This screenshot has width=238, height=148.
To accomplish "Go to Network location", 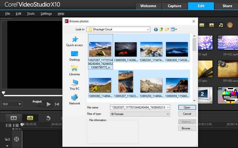I will (74, 99).
